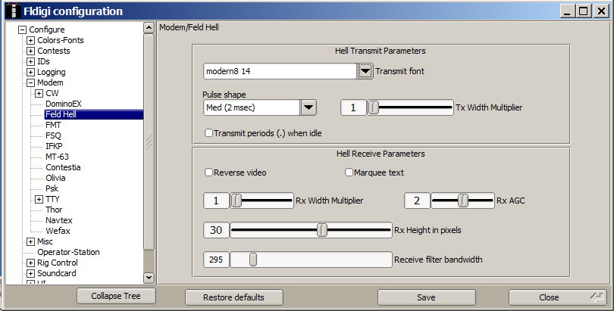Click the Rx AGC slider handle

coord(462,201)
